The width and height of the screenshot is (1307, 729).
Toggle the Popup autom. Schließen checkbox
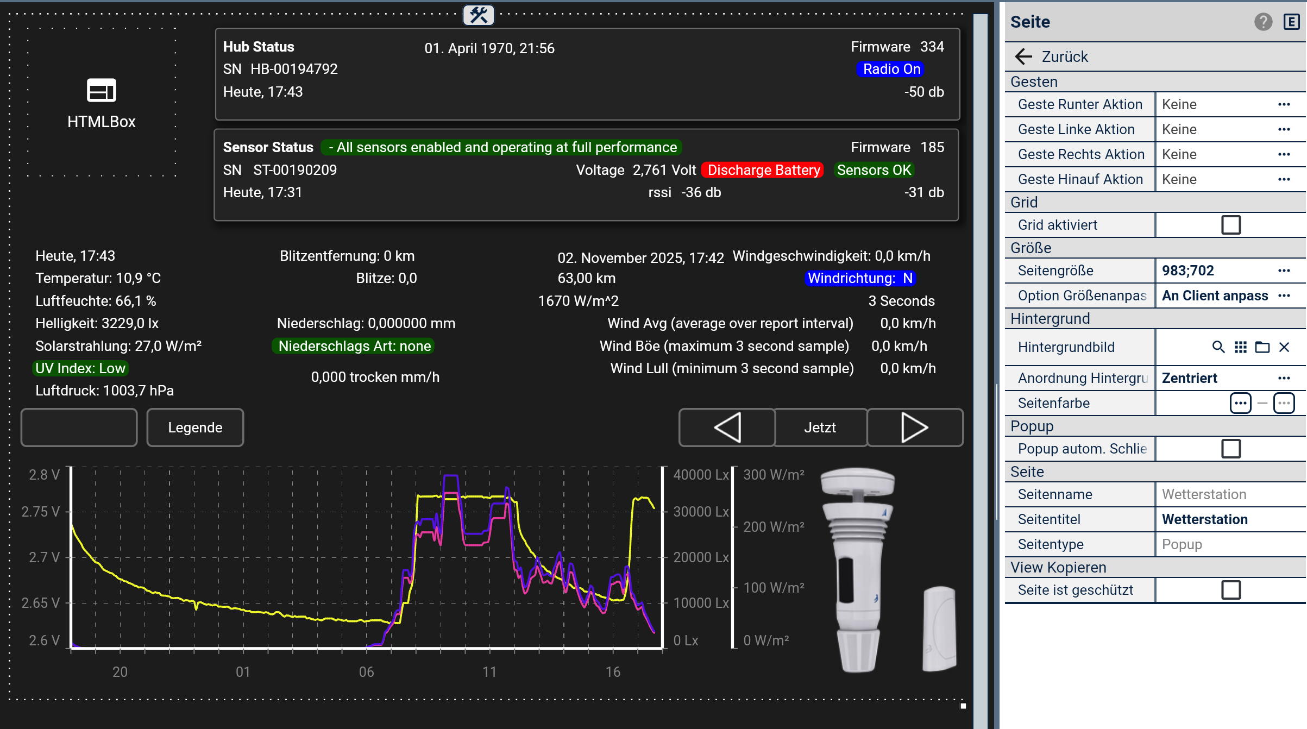(1231, 449)
